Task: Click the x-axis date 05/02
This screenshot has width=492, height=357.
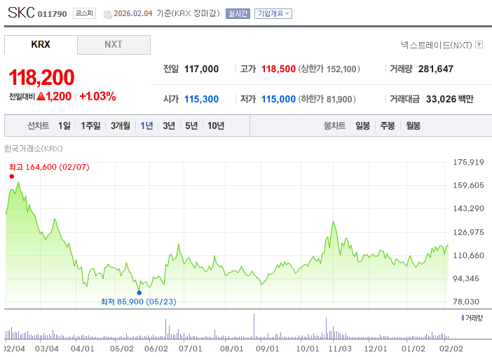Action: click(122, 349)
